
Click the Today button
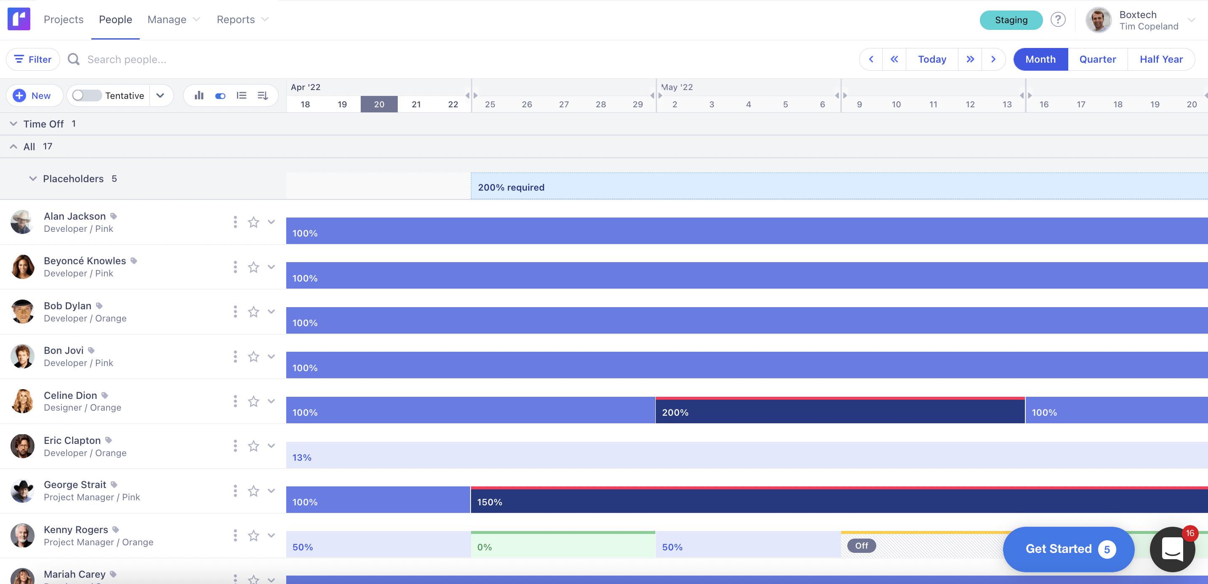(932, 59)
